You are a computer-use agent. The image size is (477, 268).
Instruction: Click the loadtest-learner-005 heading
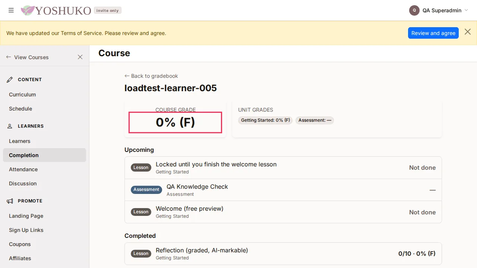click(171, 88)
